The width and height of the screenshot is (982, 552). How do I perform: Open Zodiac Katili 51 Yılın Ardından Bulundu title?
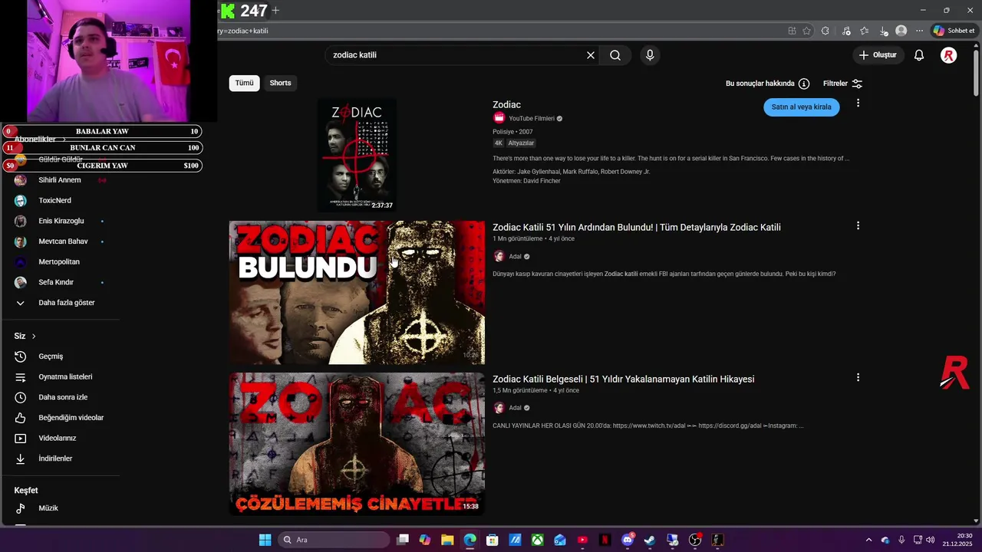click(637, 227)
